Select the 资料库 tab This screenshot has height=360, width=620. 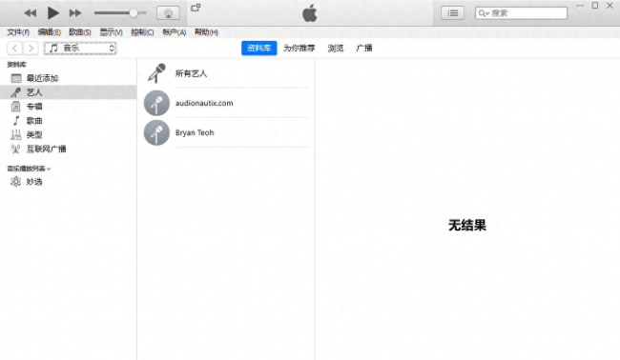(x=259, y=49)
